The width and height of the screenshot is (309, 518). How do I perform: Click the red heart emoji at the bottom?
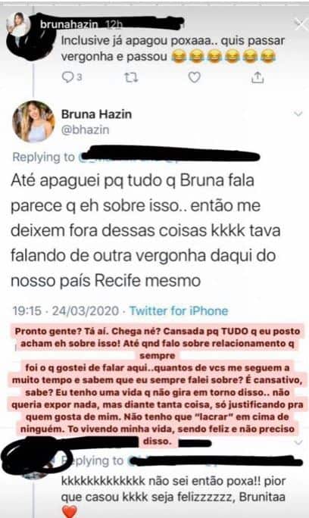point(69,511)
